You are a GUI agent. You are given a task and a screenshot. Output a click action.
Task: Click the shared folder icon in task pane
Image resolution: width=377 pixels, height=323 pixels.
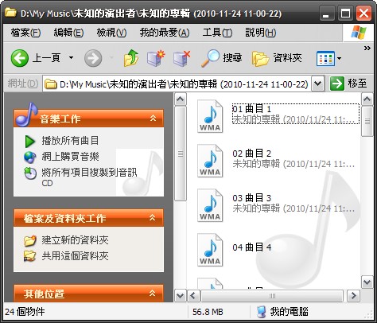(x=30, y=256)
